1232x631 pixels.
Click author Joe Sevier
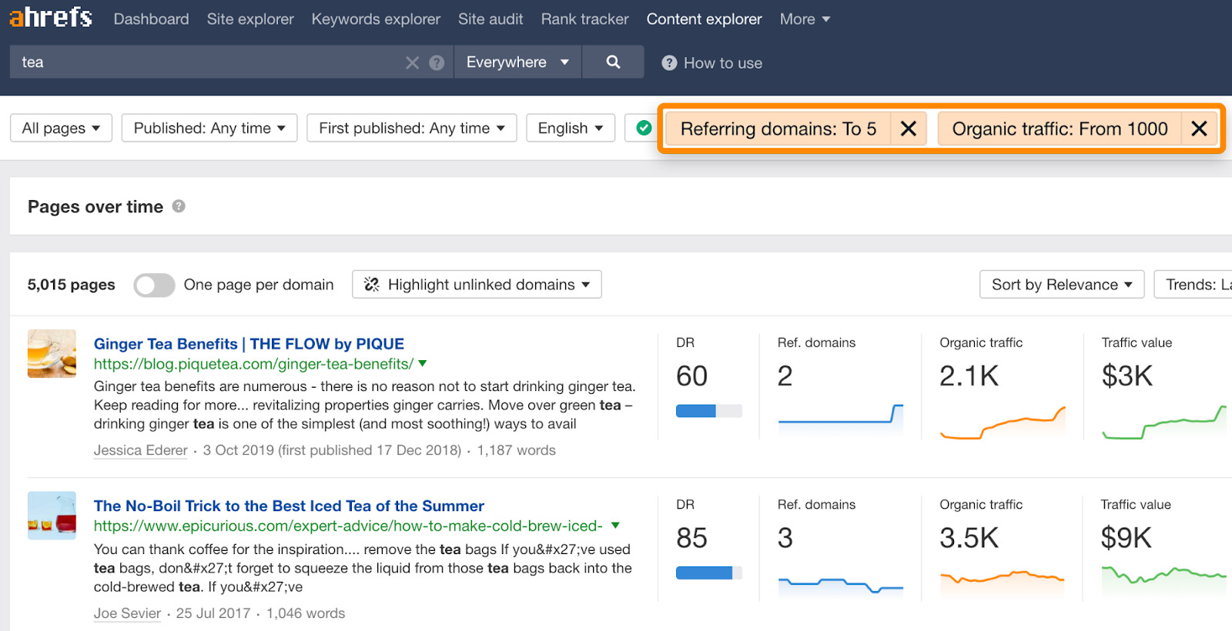pos(127,613)
